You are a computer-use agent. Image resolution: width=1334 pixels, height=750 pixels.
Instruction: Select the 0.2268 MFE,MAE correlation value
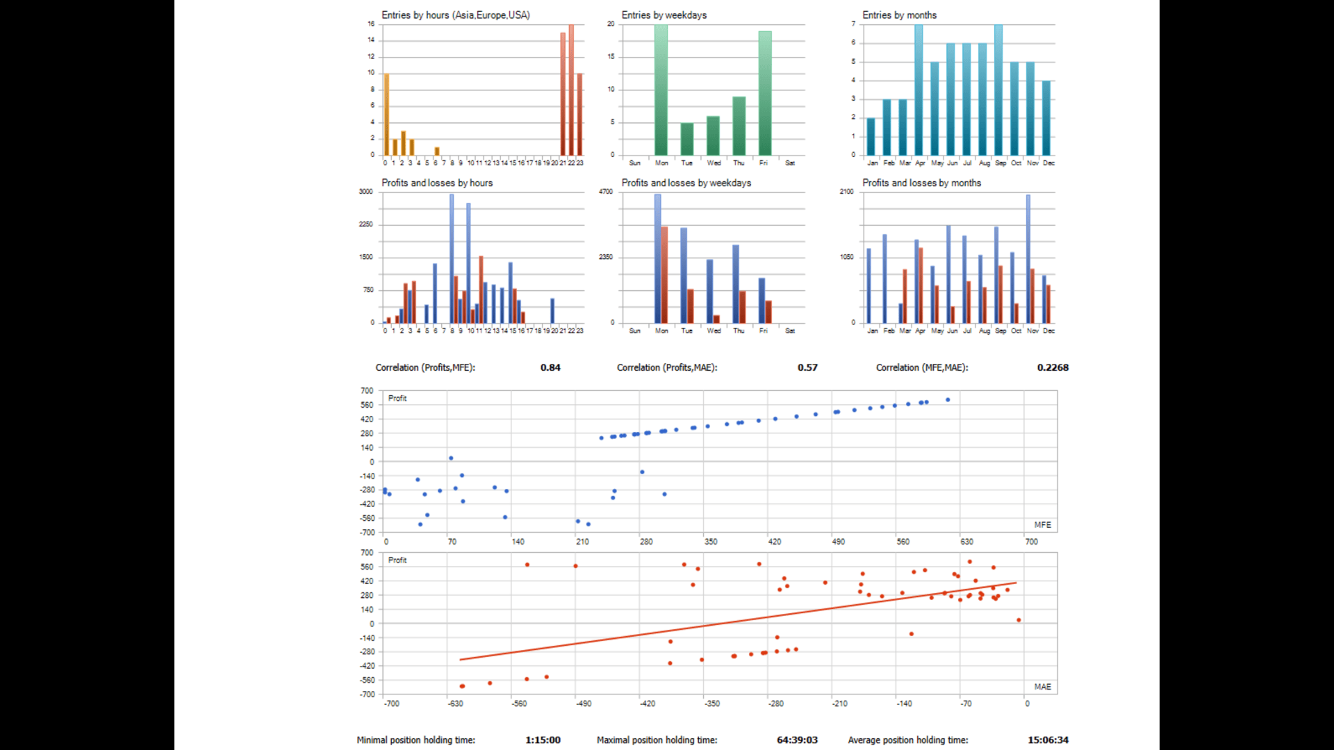(x=1053, y=368)
